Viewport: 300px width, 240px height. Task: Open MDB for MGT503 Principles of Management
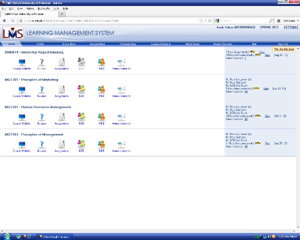click(x=101, y=146)
